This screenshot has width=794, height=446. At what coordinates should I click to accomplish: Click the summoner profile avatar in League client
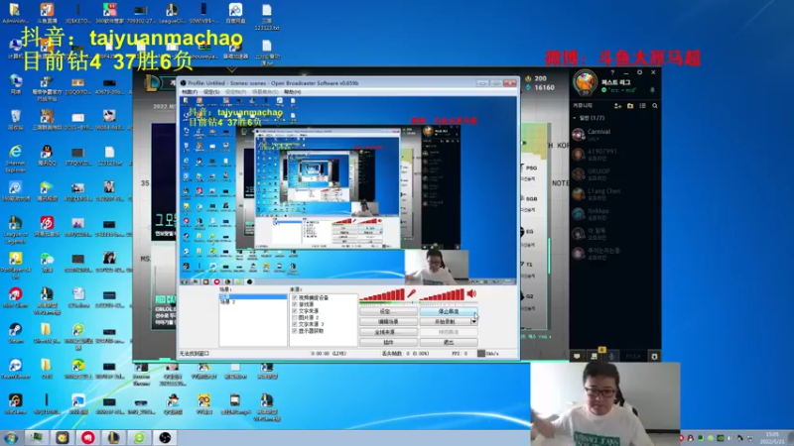click(x=585, y=82)
